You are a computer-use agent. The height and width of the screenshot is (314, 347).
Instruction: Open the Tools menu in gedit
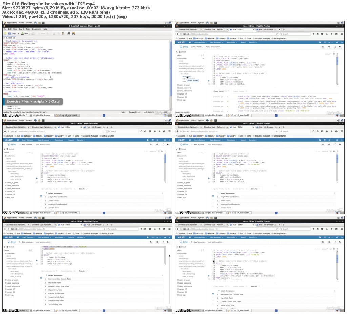(x=28, y=29)
